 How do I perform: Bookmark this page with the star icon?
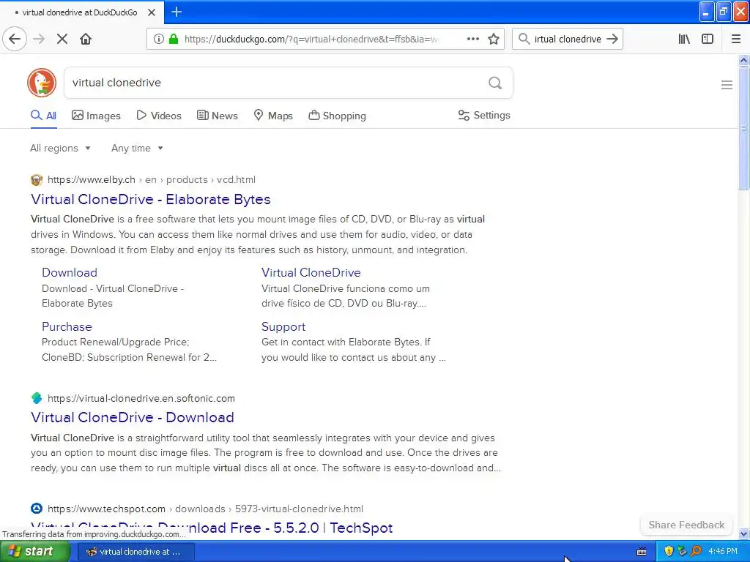[494, 40]
